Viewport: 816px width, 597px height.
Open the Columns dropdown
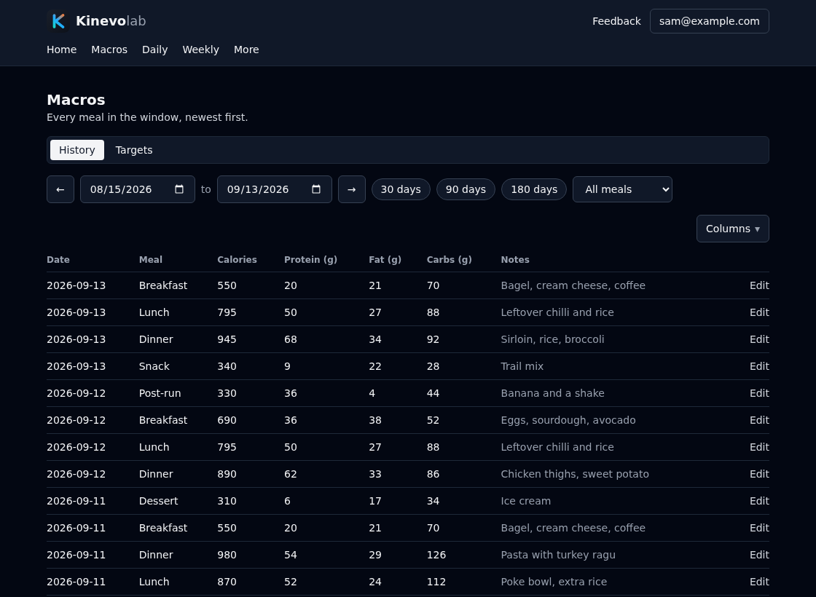(733, 229)
